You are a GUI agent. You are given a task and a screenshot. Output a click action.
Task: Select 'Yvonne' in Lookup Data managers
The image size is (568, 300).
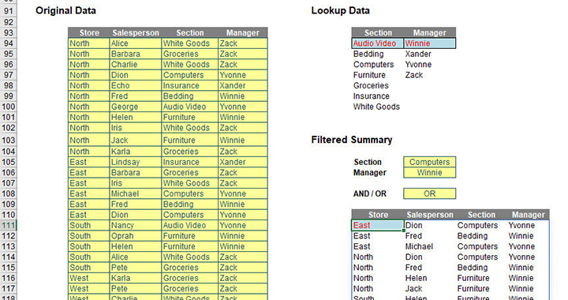click(x=418, y=65)
